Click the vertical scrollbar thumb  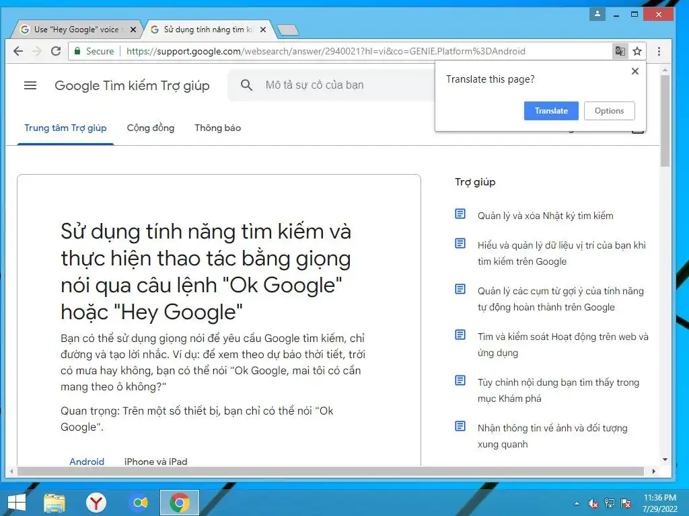point(665,121)
